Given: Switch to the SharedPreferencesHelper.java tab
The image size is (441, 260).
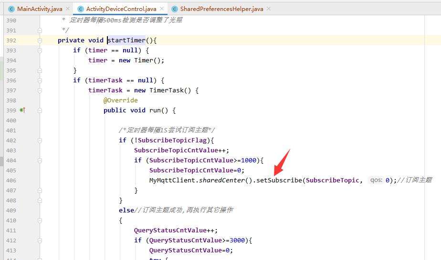Looking at the screenshot, I should click(221, 9).
